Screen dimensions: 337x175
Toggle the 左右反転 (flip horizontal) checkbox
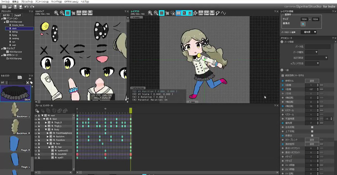312,127
